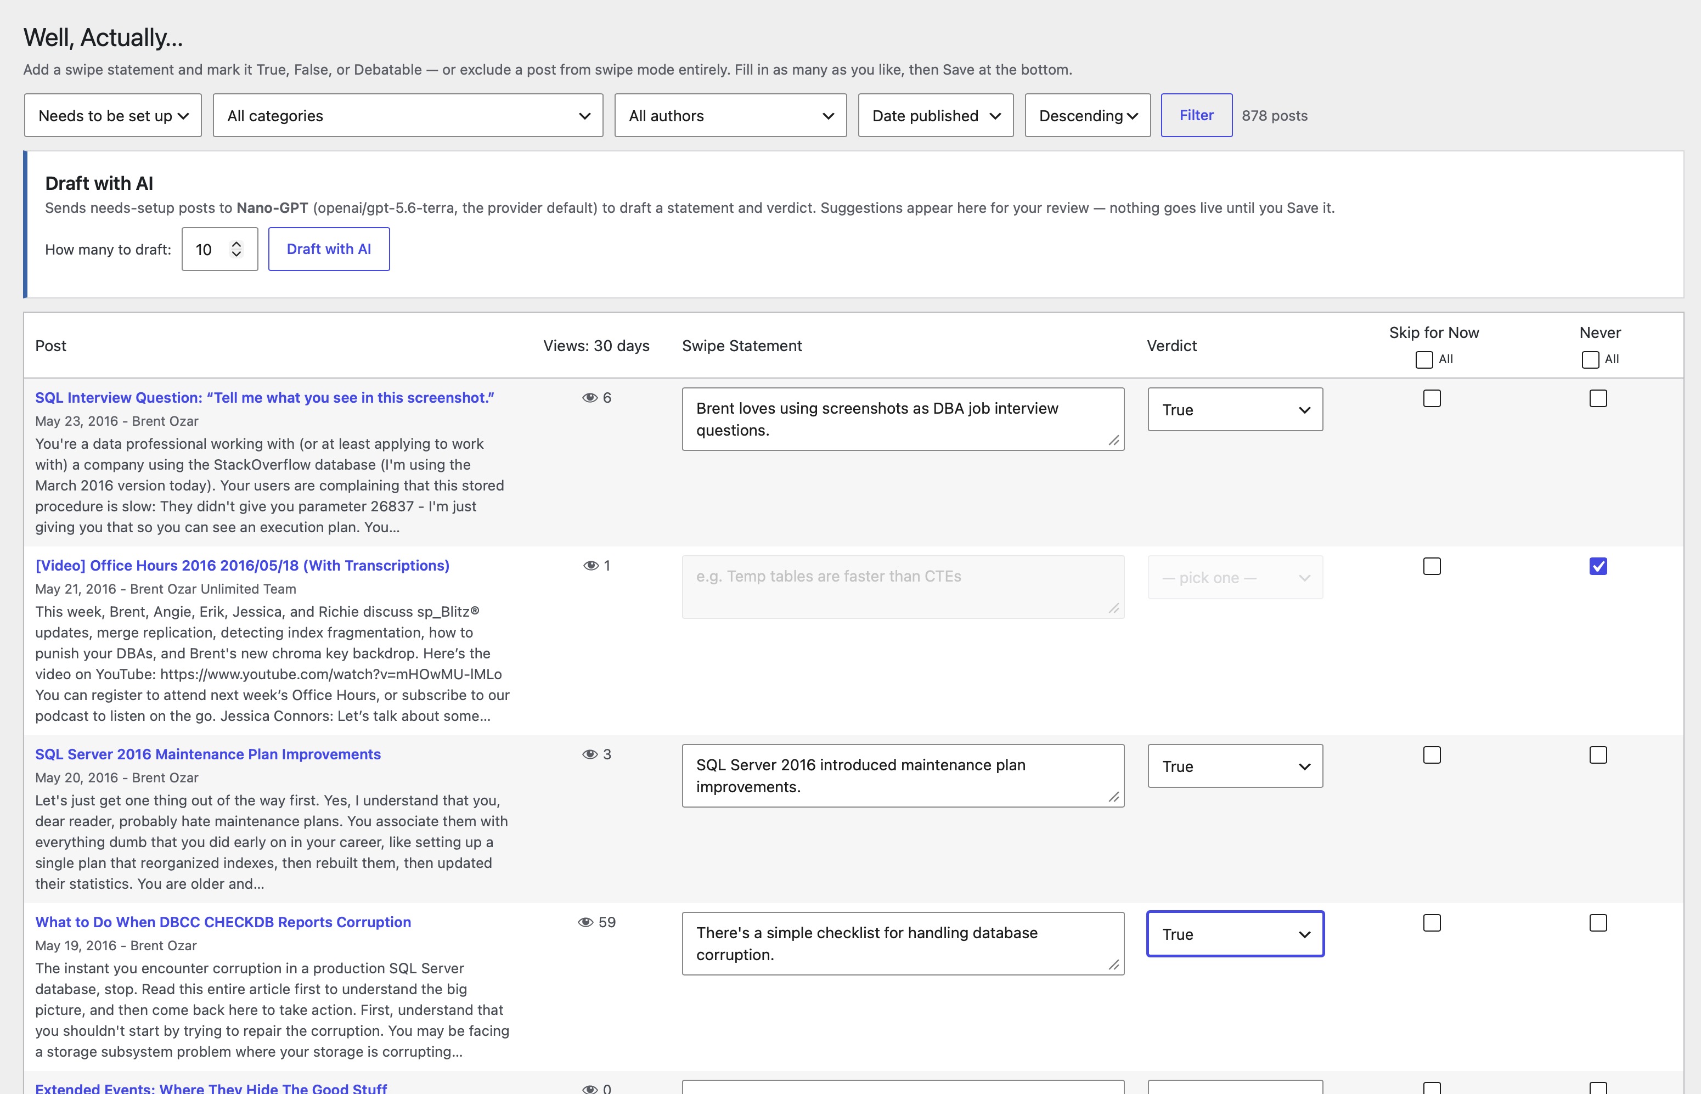The image size is (1701, 1094).
Task: Open the All categories dropdown
Action: pos(408,115)
